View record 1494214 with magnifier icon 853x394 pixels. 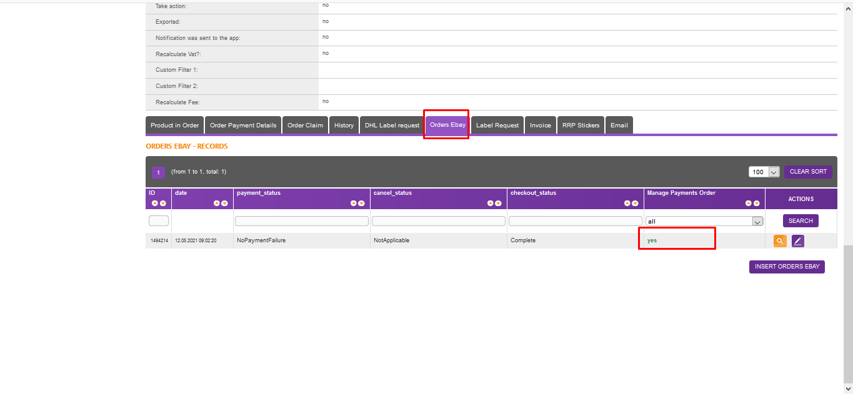[x=780, y=241]
